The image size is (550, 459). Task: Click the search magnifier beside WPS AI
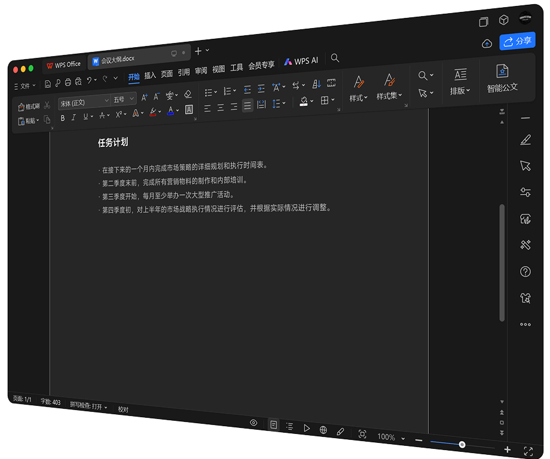(335, 58)
